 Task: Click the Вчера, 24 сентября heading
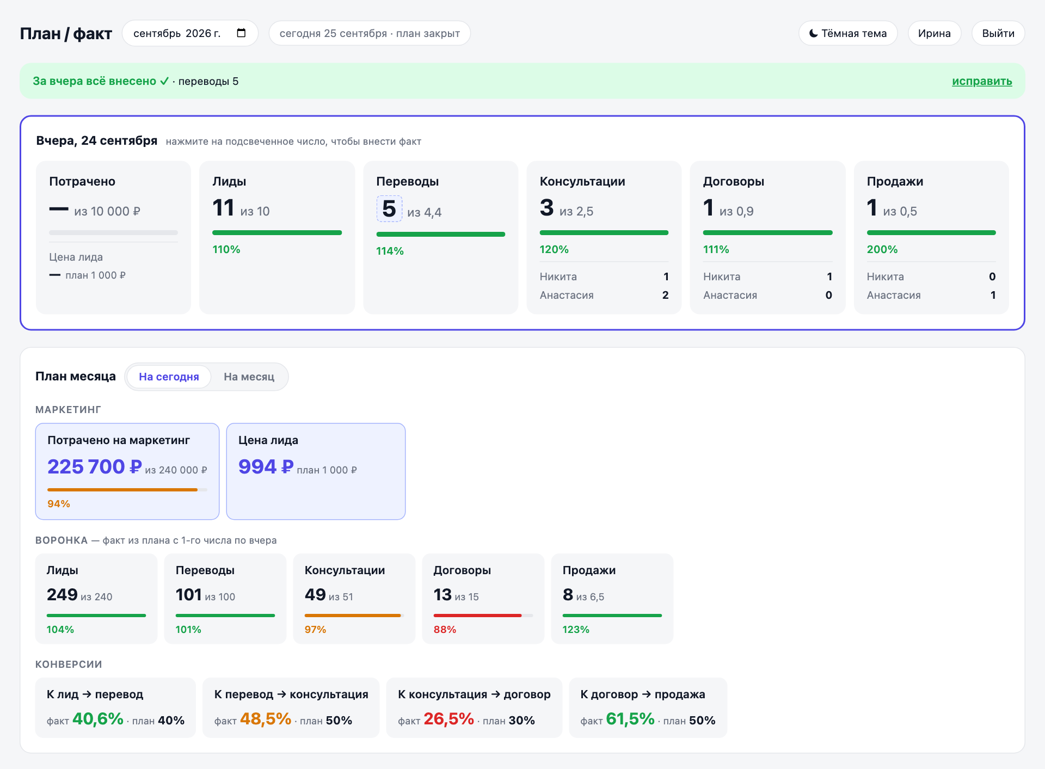97,140
